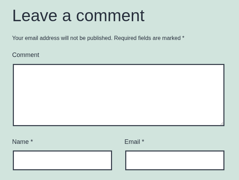Click the word 'Your' starting the notice
This screenshot has width=239, height=180.
coord(18,38)
